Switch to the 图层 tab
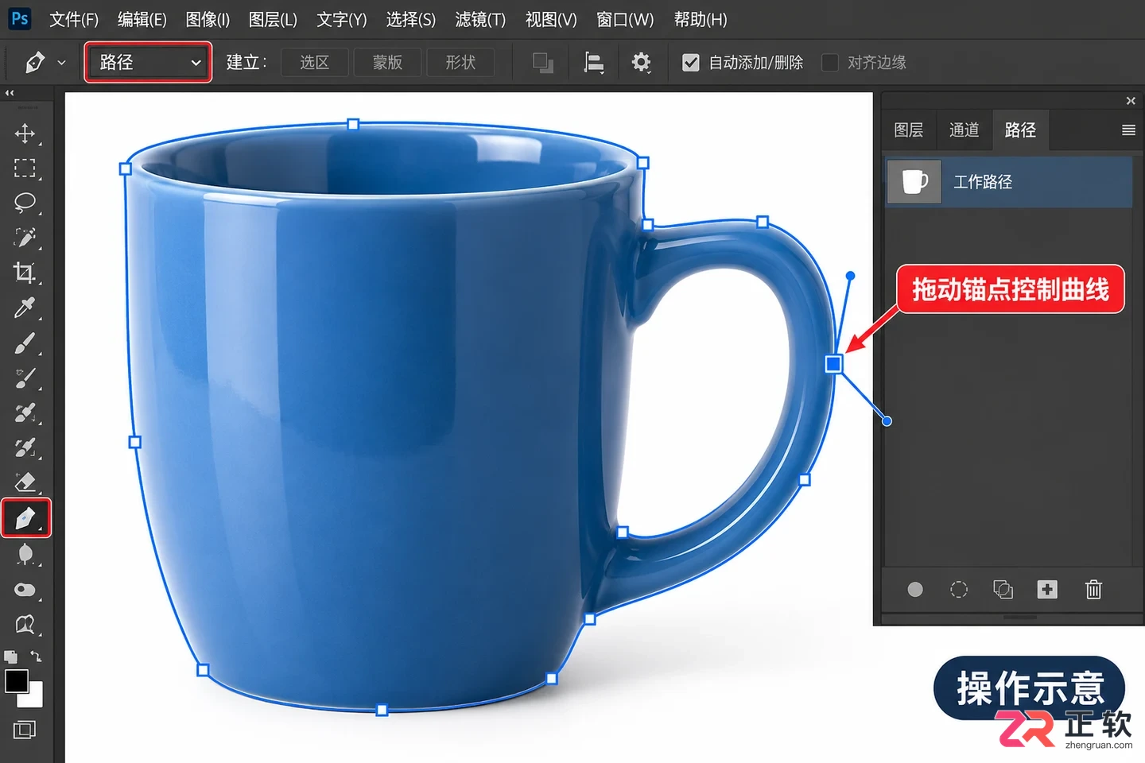 coord(909,130)
